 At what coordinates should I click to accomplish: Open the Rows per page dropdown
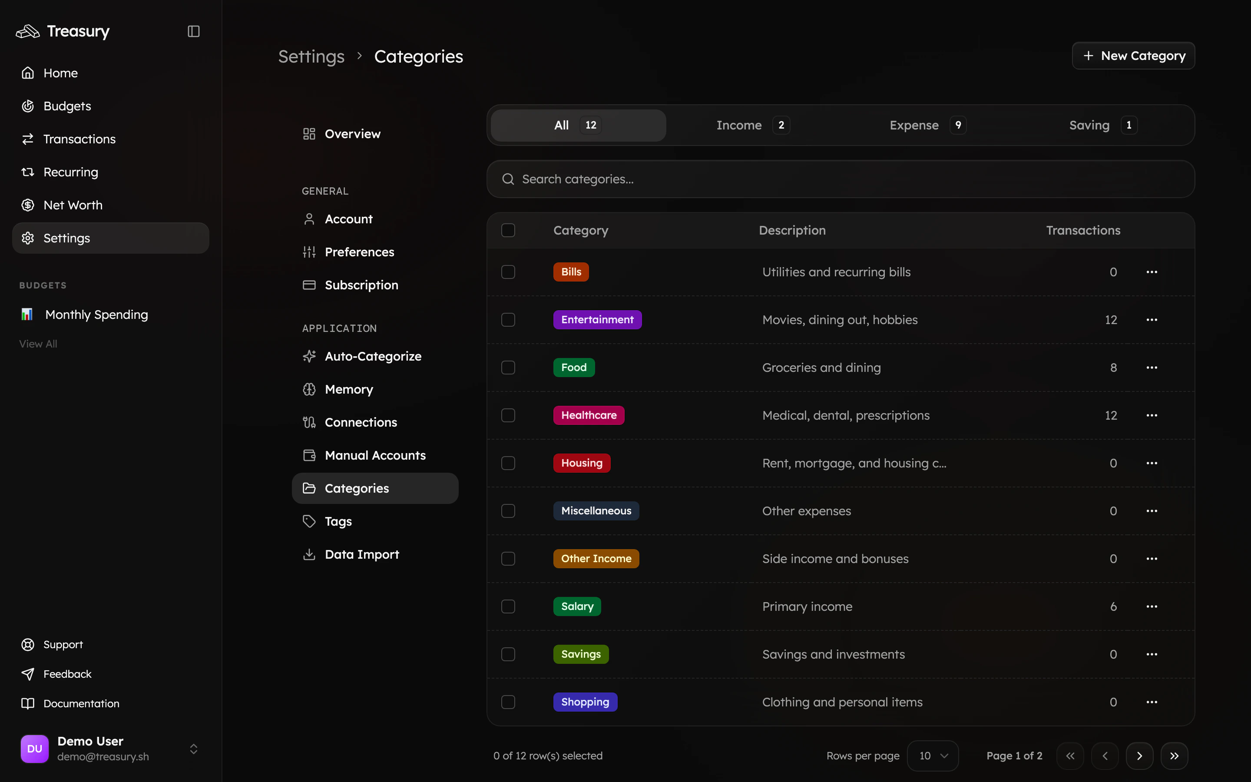(x=933, y=755)
